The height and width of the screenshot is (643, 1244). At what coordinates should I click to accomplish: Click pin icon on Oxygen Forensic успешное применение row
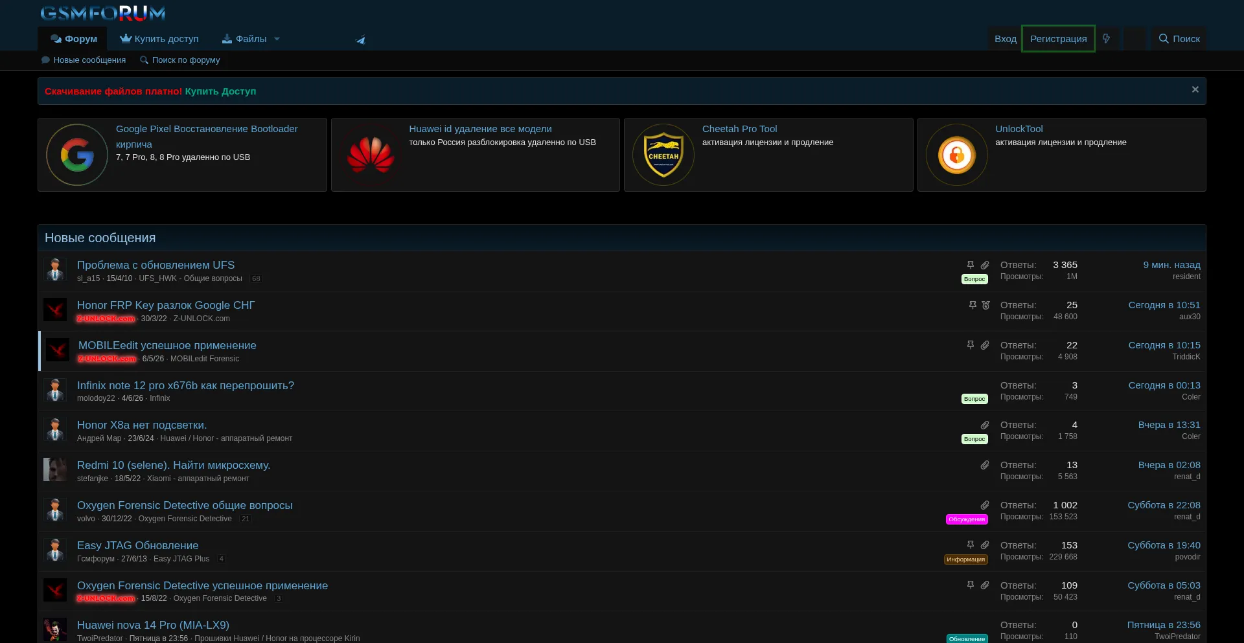[x=971, y=585]
